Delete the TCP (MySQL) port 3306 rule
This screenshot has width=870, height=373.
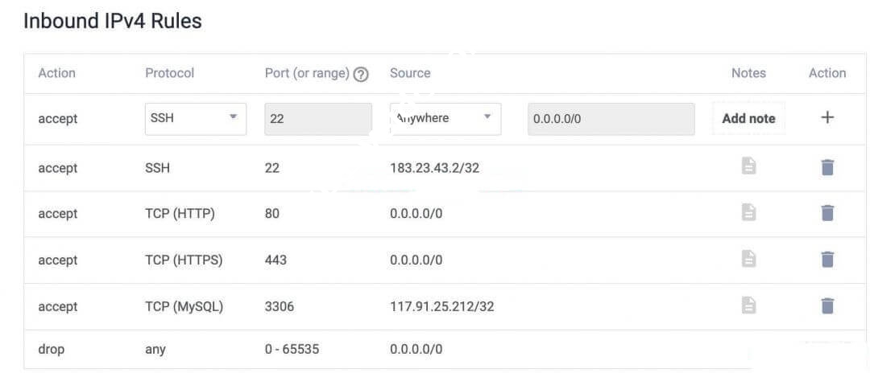[826, 305]
